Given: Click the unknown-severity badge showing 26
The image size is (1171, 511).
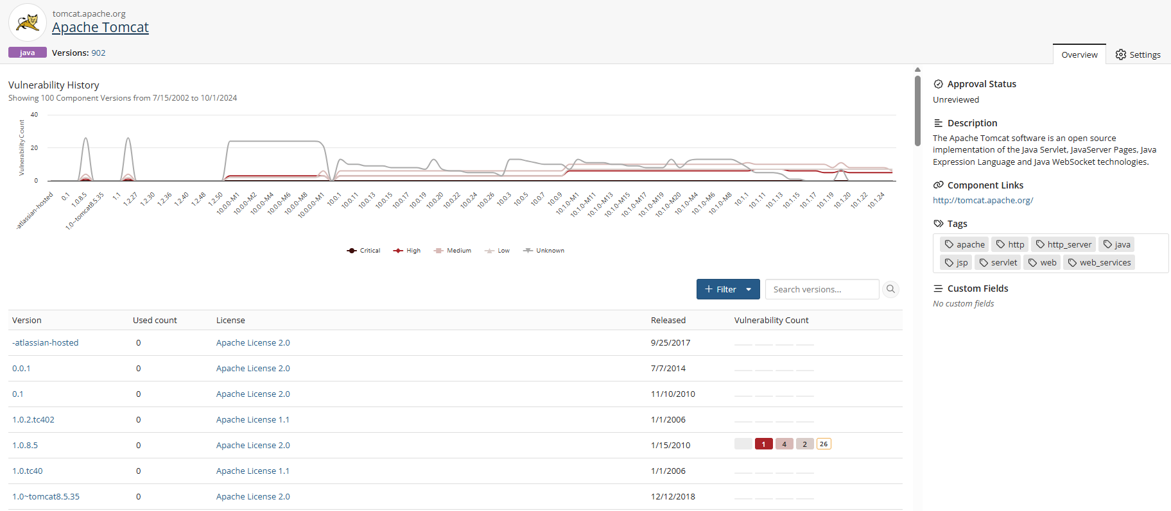Looking at the screenshot, I should click(824, 444).
